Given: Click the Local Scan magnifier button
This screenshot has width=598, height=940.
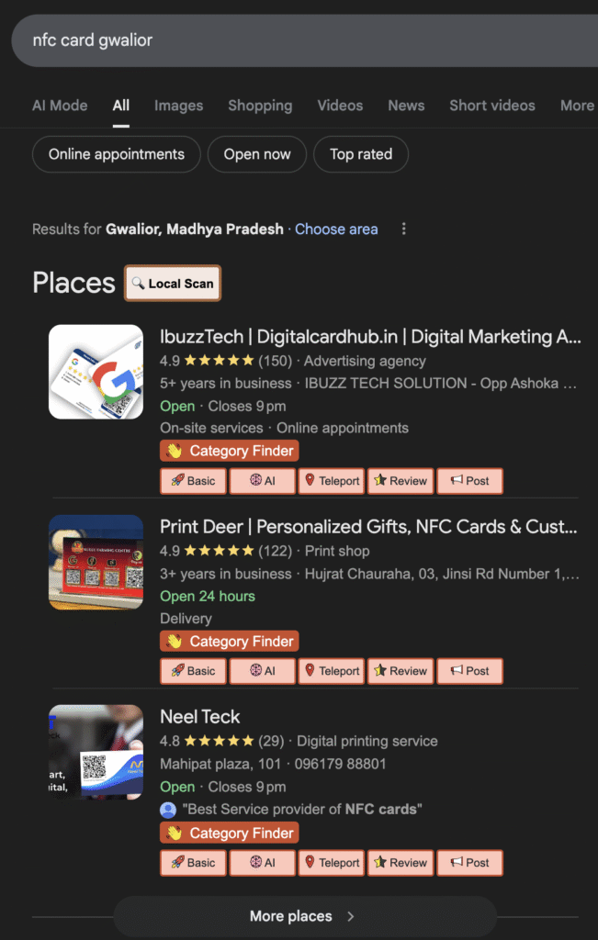Looking at the screenshot, I should [x=173, y=284].
